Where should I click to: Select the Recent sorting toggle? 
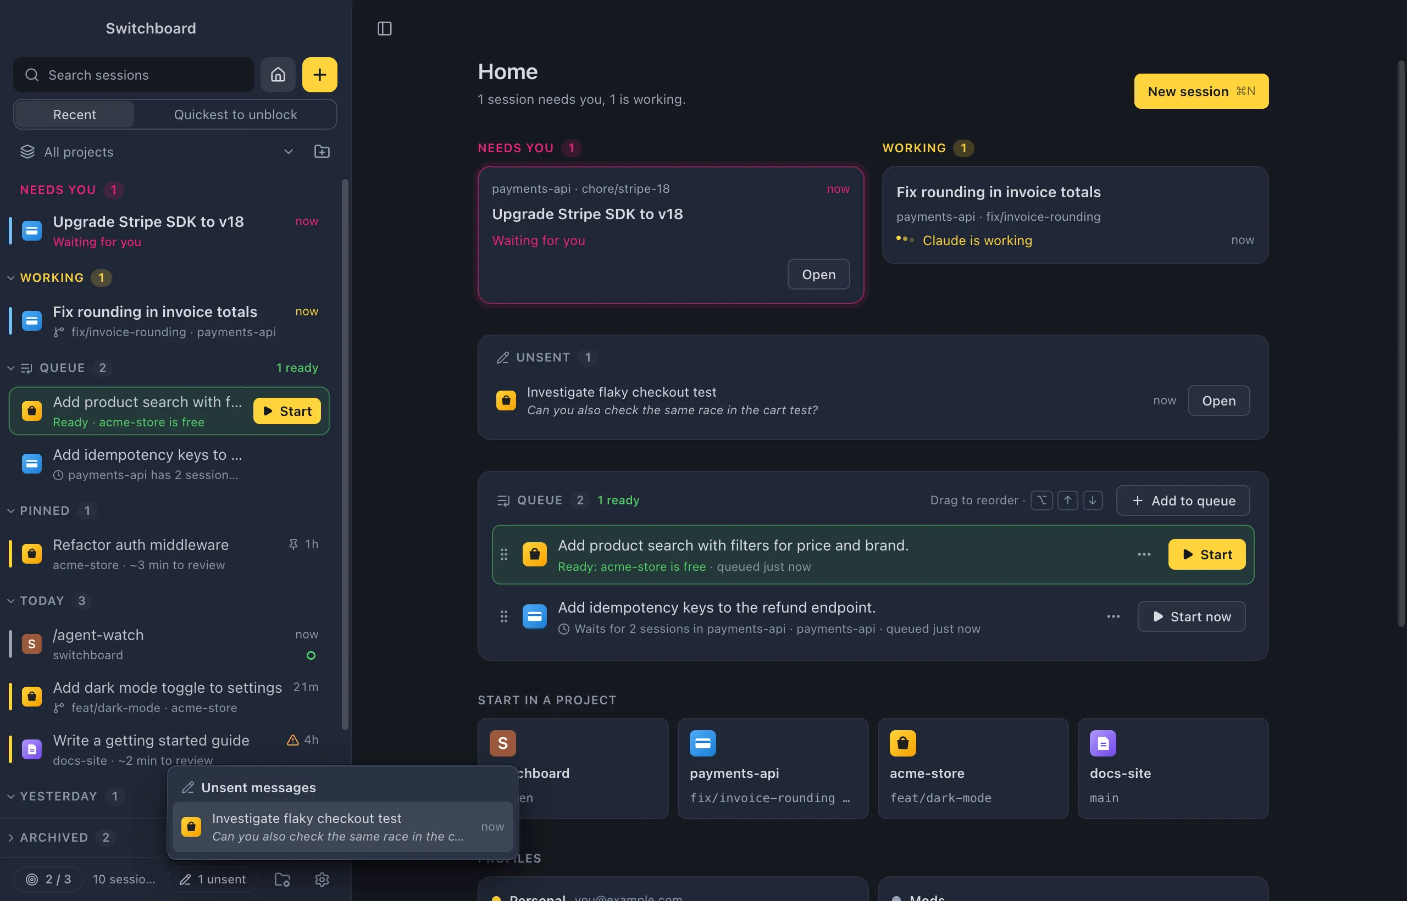click(74, 115)
